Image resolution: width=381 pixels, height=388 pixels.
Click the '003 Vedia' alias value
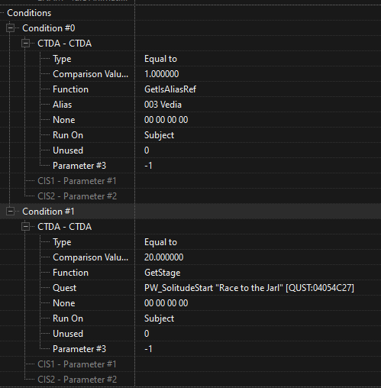click(163, 105)
